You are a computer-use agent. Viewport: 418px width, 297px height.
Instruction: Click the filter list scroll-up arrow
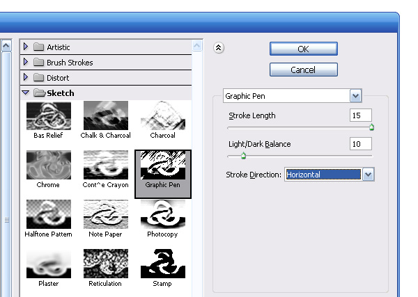point(197,46)
